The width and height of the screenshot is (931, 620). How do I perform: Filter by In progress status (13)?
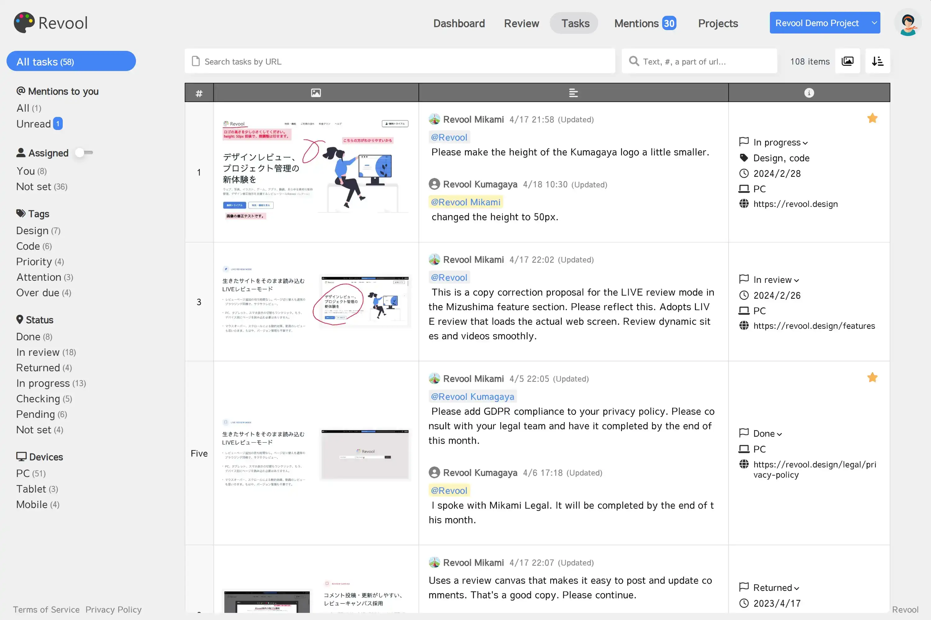pyautogui.click(x=51, y=383)
